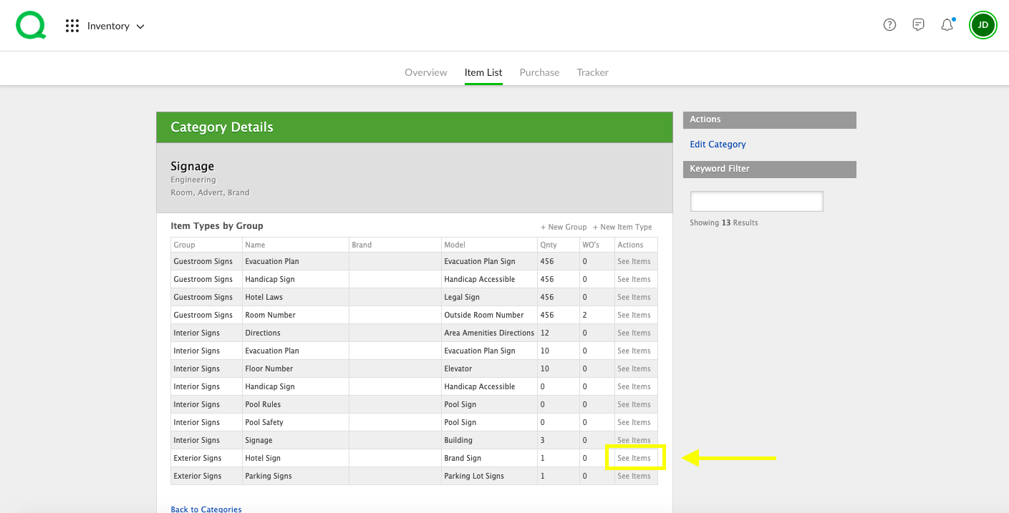See Items for the Evacuation Plan guestroom sign

click(x=634, y=261)
